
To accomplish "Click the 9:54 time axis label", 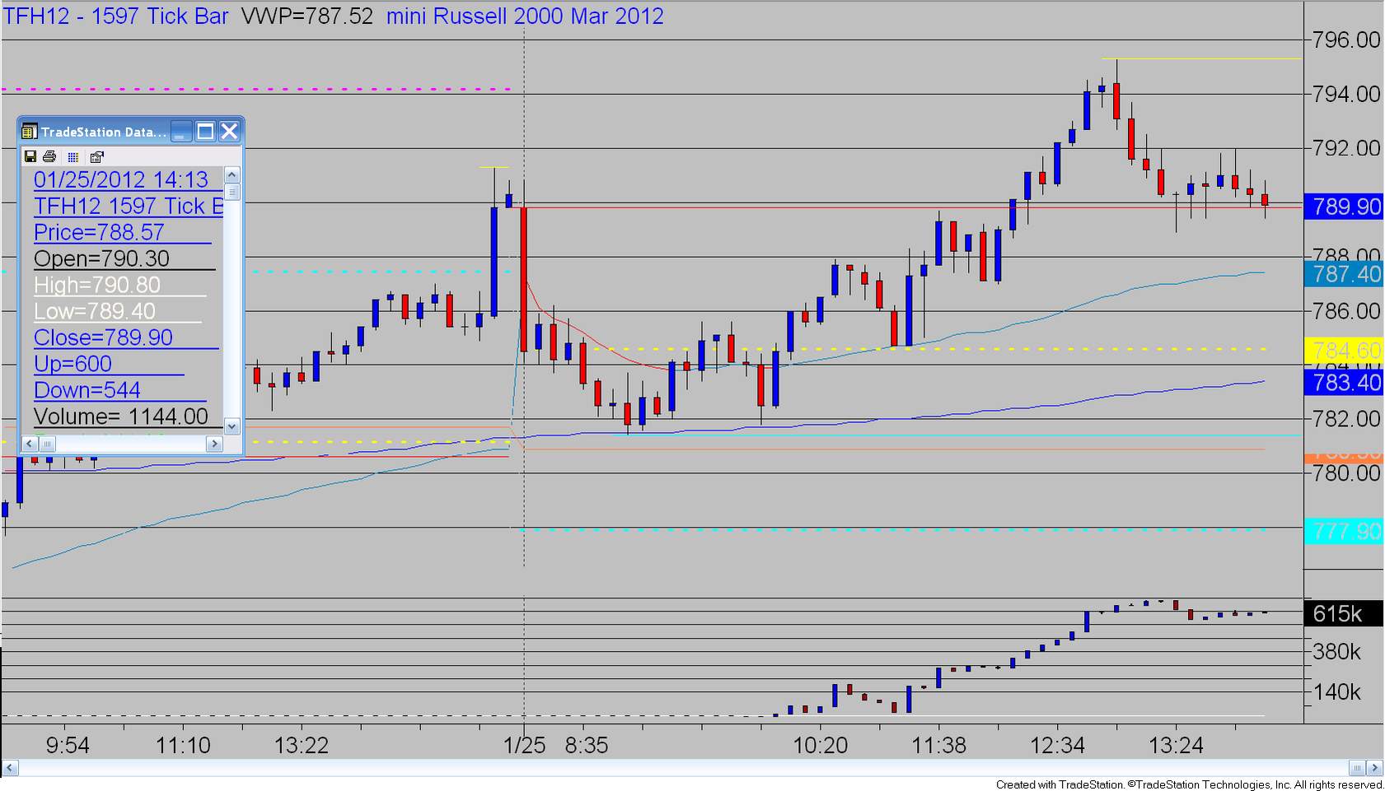I will point(68,746).
